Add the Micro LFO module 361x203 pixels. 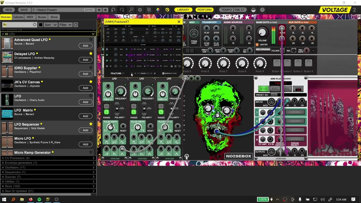coord(85,144)
